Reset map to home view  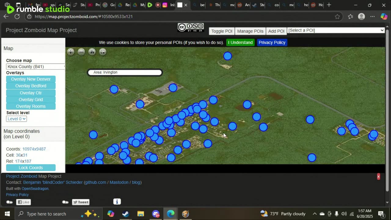click(x=92, y=52)
